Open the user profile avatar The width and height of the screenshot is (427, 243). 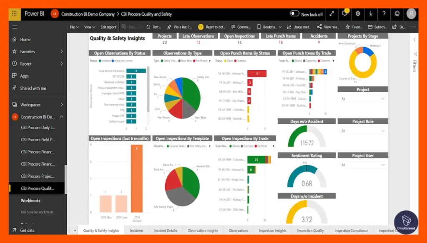411,14
